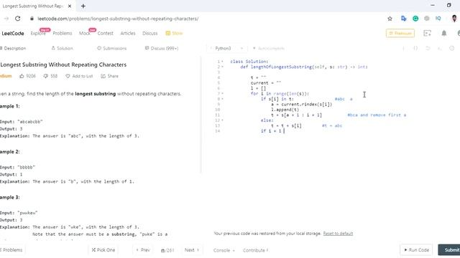Collapse the code fold arrow on line 7
The height and width of the screenshot is (258, 460).
(222, 94)
